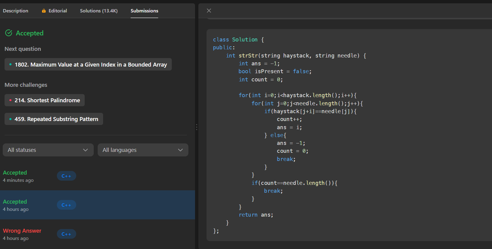Click the inner for loop over needle line
The image size is (492, 249).
click(307, 103)
